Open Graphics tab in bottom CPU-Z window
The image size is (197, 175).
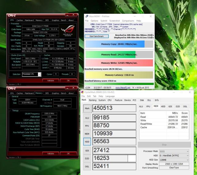pos(55,93)
